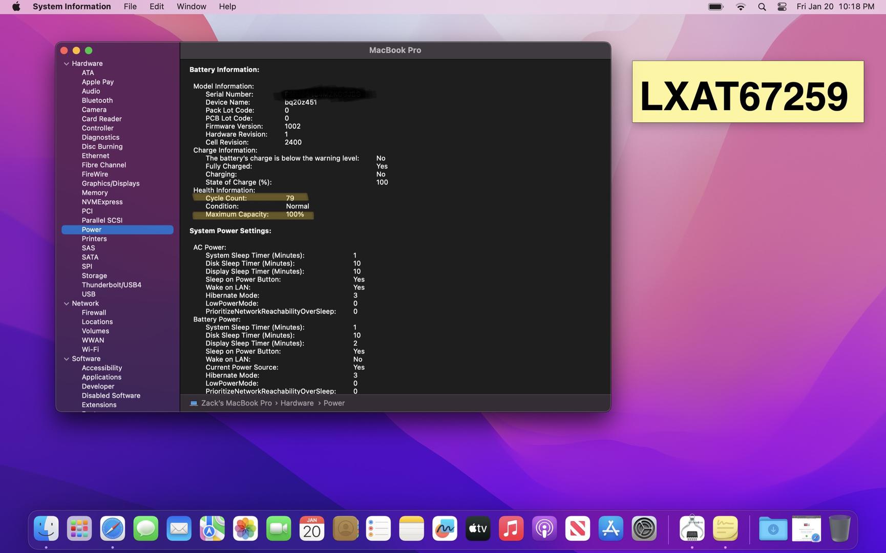Open Trash in the Dock
This screenshot has height=553, width=886.
(x=839, y=528)
